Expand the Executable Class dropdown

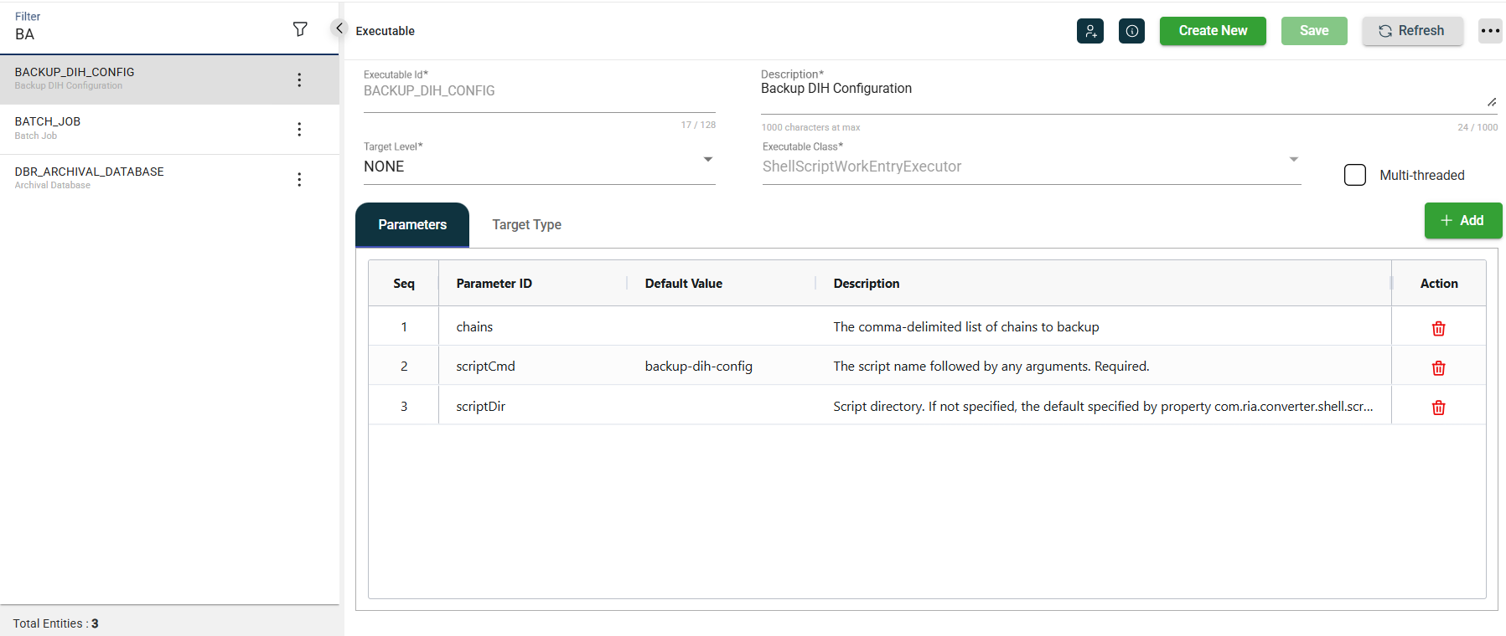1293,160
